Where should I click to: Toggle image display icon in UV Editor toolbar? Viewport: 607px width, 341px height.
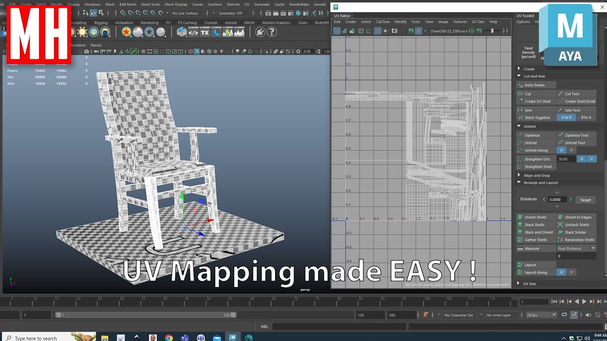[x=412, y=31]
